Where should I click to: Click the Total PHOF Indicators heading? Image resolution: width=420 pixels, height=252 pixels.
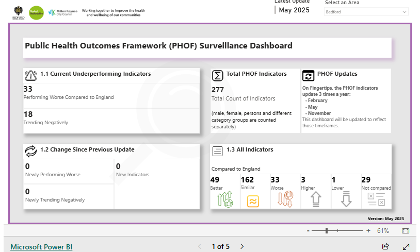256,74
